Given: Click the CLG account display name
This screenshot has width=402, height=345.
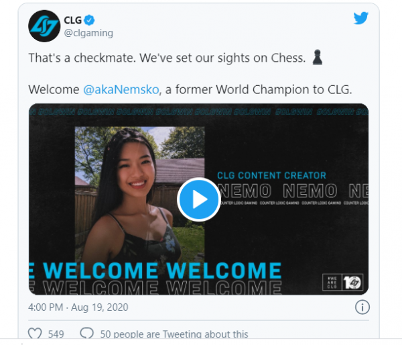Looking at the screenshot, I should pos(72,20).
